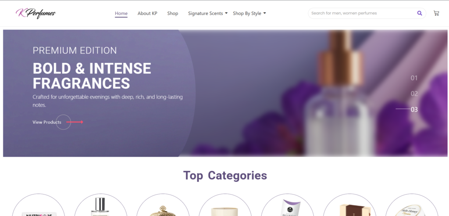Open the brown gift box category
This screenshot has width=449, height=216.
click(349, 205)
